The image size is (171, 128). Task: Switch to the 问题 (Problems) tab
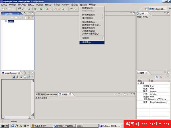pyautogui.click(x=38, y=94)
